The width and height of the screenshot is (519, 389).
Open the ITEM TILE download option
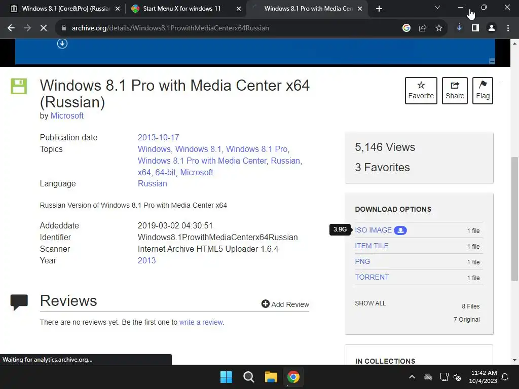coord(372,246)
